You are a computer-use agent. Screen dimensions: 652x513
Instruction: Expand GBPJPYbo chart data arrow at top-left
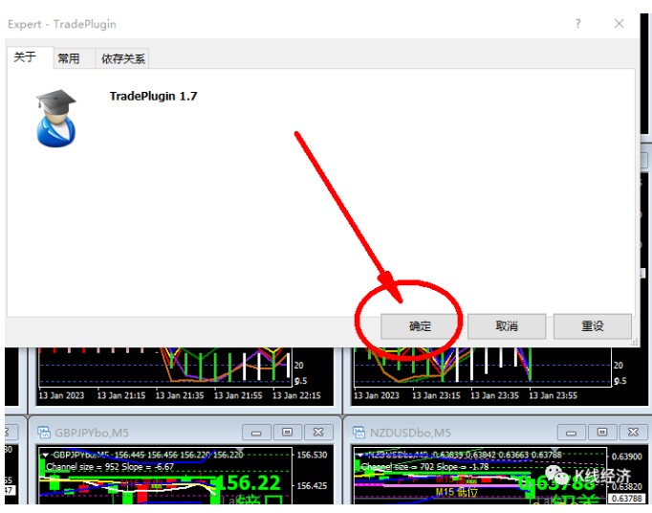pyautogui.click(x=45, y=455)
